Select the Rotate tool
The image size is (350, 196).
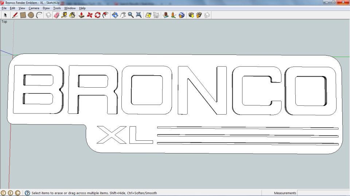click(x=98, y=15)
